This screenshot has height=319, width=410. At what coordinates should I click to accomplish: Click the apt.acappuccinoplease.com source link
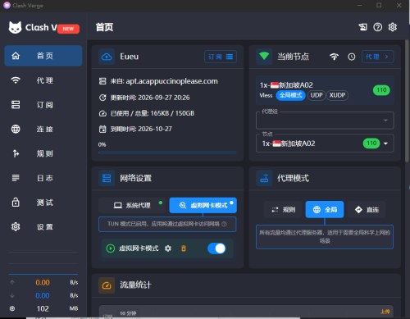(171, 81)
